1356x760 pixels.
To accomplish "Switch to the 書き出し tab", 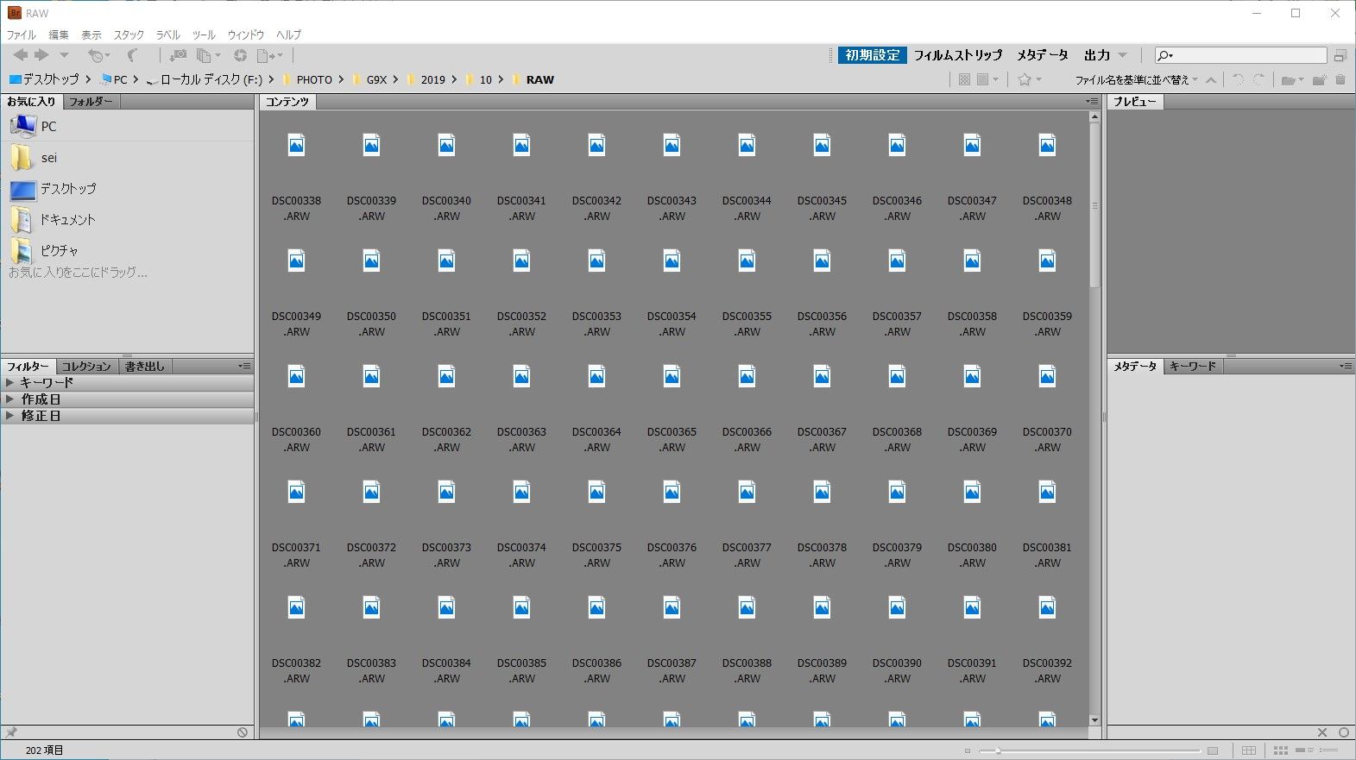I will (145, 367).
